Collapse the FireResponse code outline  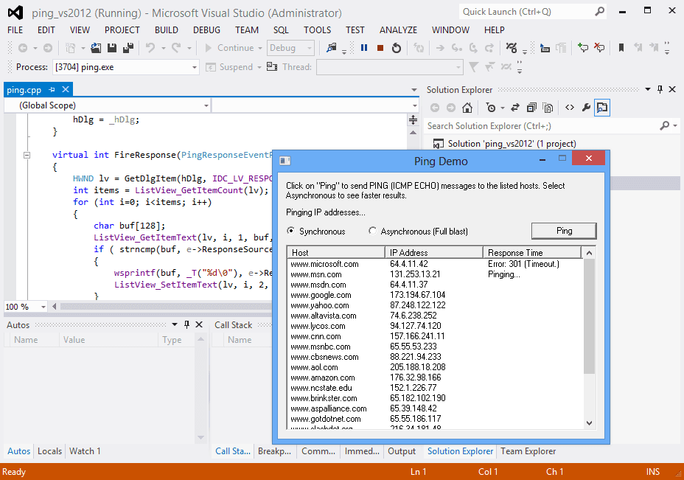(x=27, y=155)
